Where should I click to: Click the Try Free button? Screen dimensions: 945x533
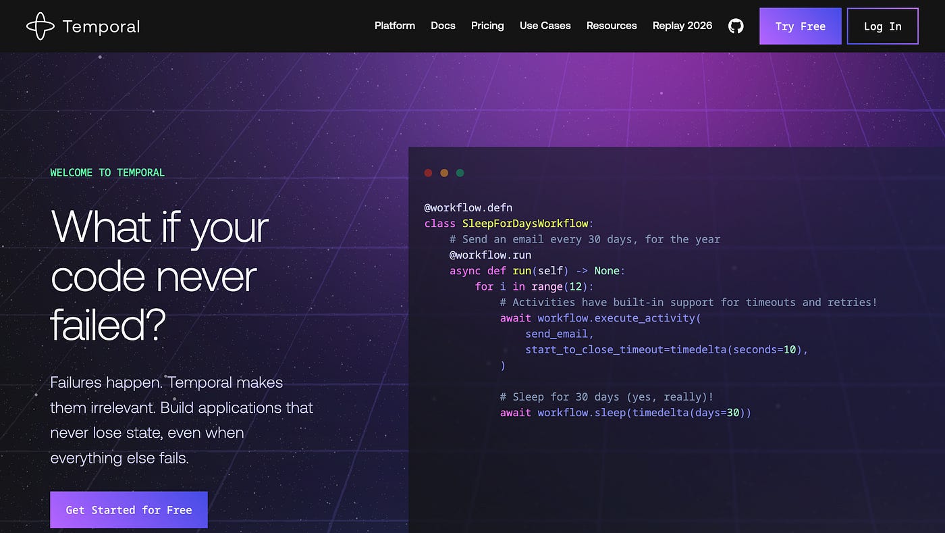[801, 26]
